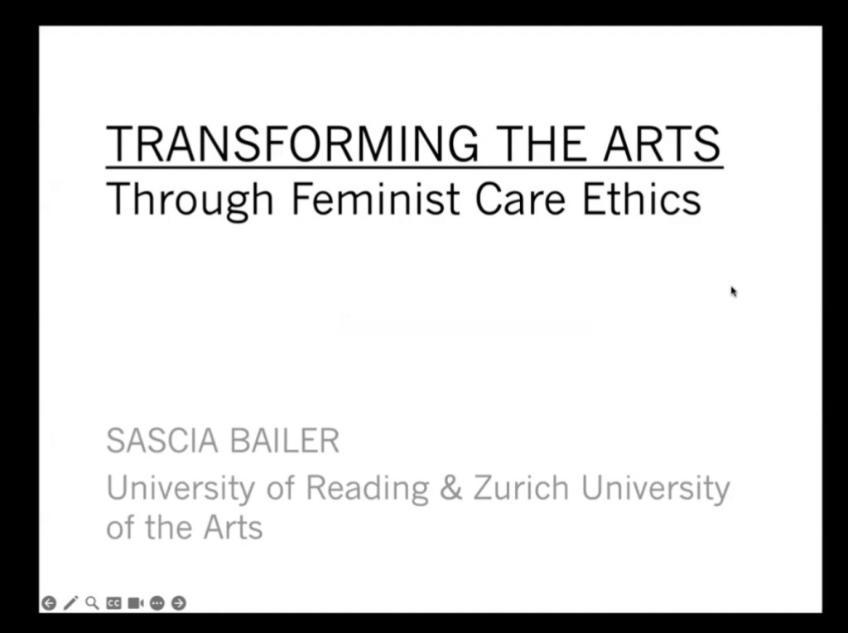Click the surname "BAILER"
848x633 pixels.
[x=284, y=441]
